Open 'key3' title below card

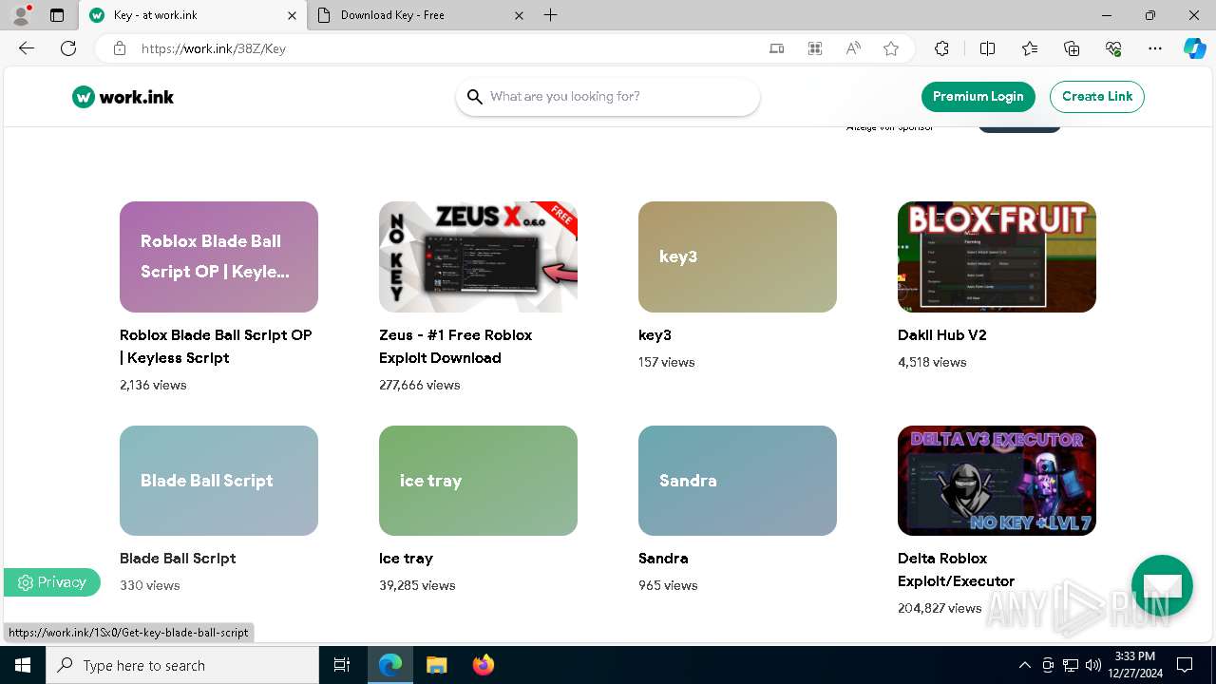tap(655, 335)
